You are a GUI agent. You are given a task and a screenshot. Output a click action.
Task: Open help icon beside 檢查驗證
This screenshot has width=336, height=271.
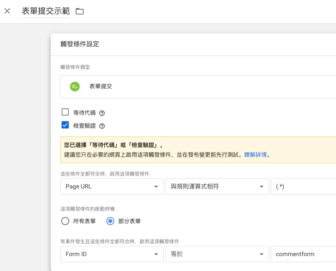[x=102, y=126]
